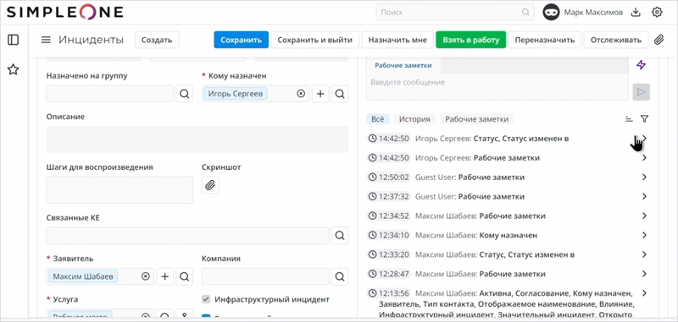678x322 pixels.
Task: Expand the 12:50:02 Guest User entry
Action: pos(644,177)
